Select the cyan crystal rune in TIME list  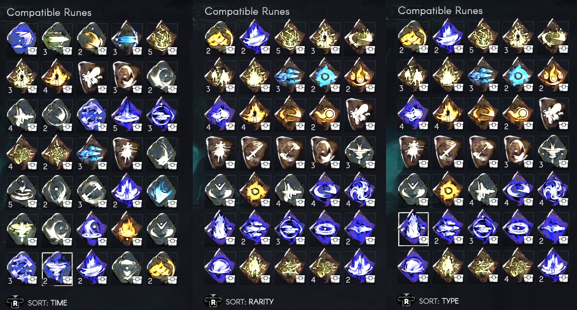(x=162, y=192)
